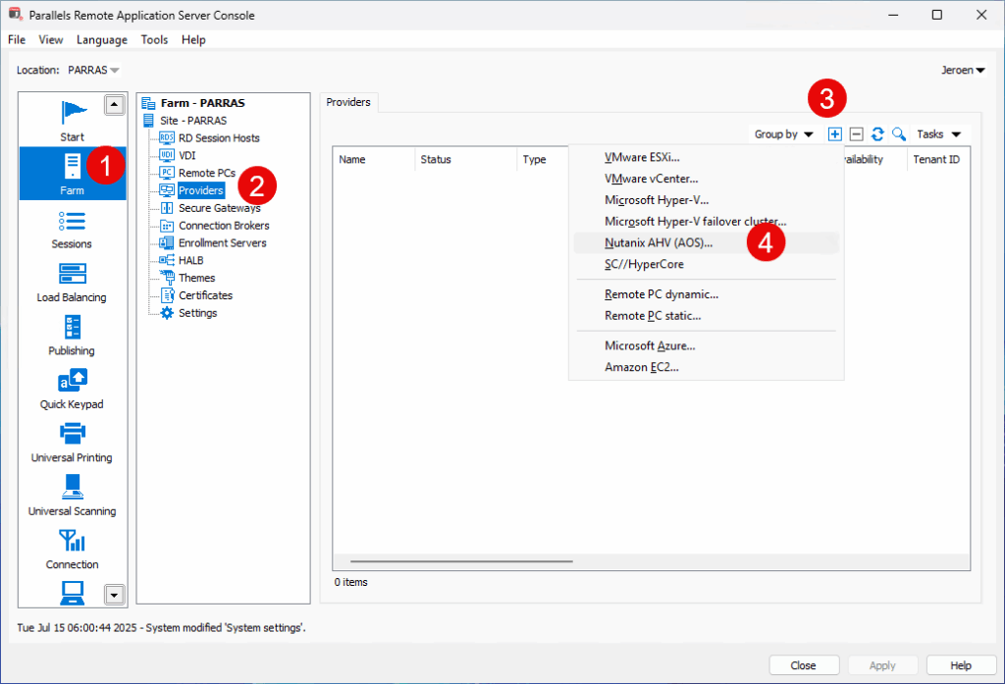Open the Connection category
1005x684 pixels.
[x=72, y=549]
